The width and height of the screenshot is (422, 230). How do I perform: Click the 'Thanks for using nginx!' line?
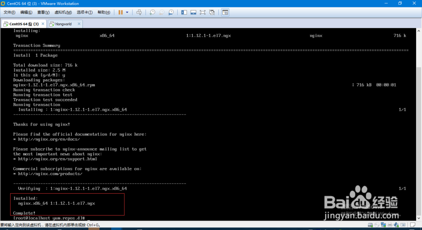click(41, 124)
